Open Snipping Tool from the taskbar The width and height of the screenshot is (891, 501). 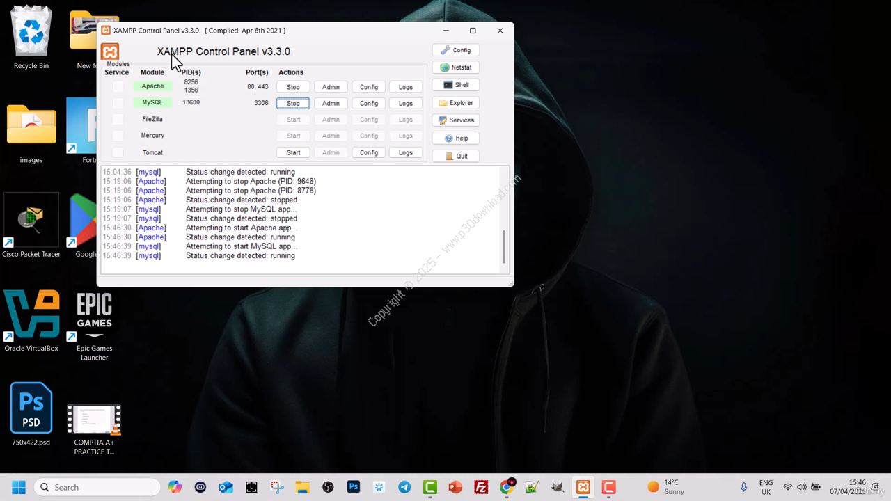(277, 487)
